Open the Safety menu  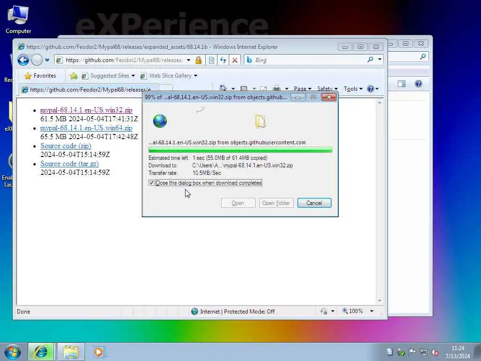(327, 89)
